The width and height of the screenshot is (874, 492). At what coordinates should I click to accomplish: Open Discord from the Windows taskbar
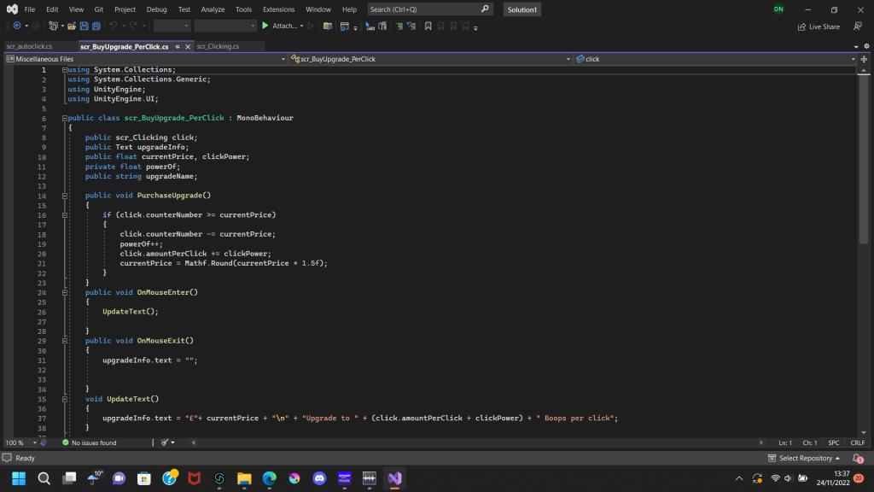click(x=320, y=478)
